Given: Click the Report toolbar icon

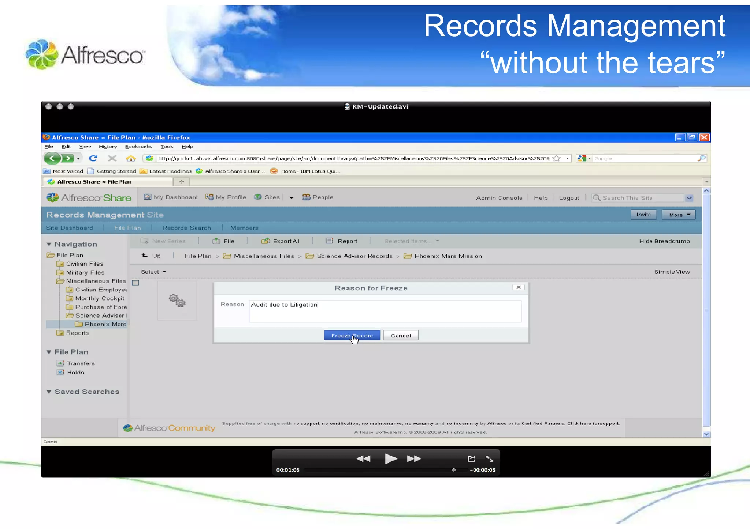Looking at the screenshot, I should pos(330,241).
